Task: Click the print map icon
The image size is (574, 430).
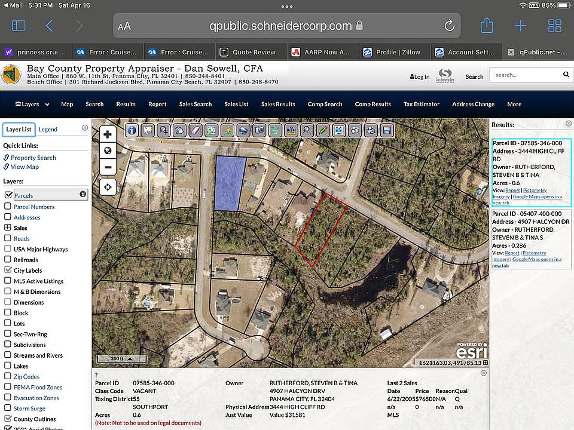Action: pyautogui.click(x=371, y=130)
